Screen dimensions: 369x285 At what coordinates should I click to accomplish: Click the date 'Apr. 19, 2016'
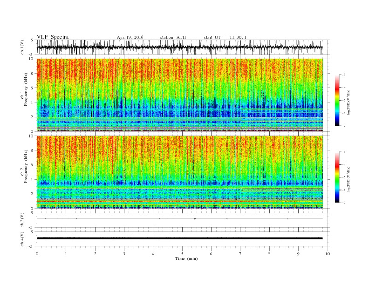(x=130, y=37)
